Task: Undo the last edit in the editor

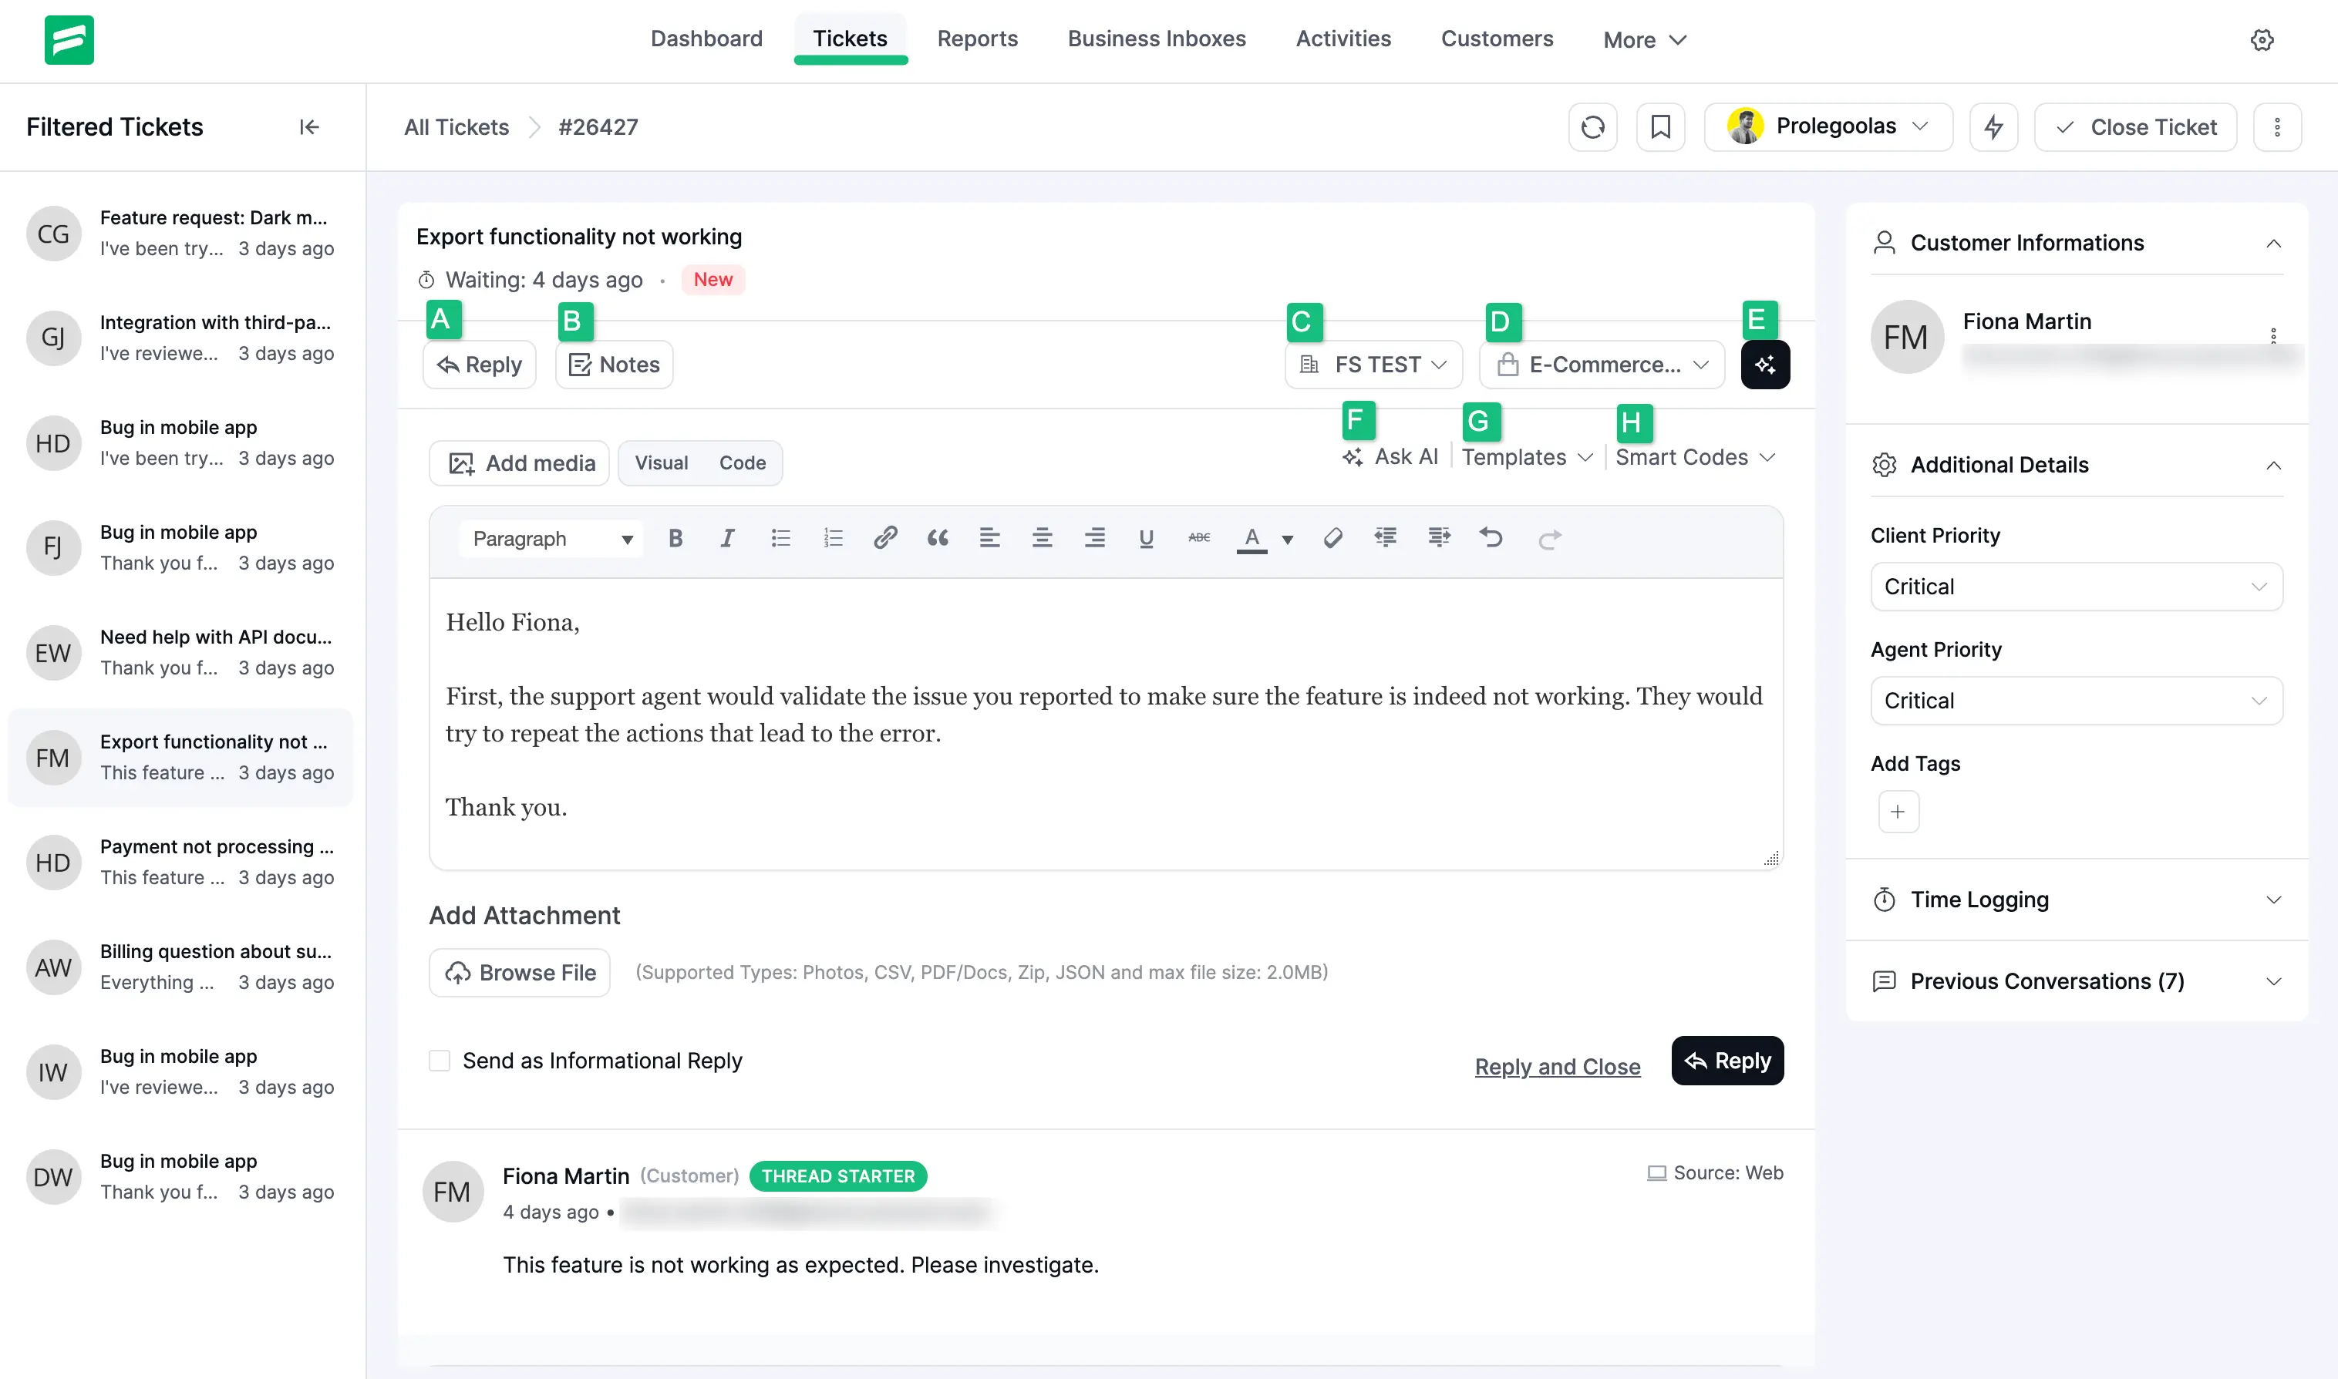Action: pos(1491,538)
